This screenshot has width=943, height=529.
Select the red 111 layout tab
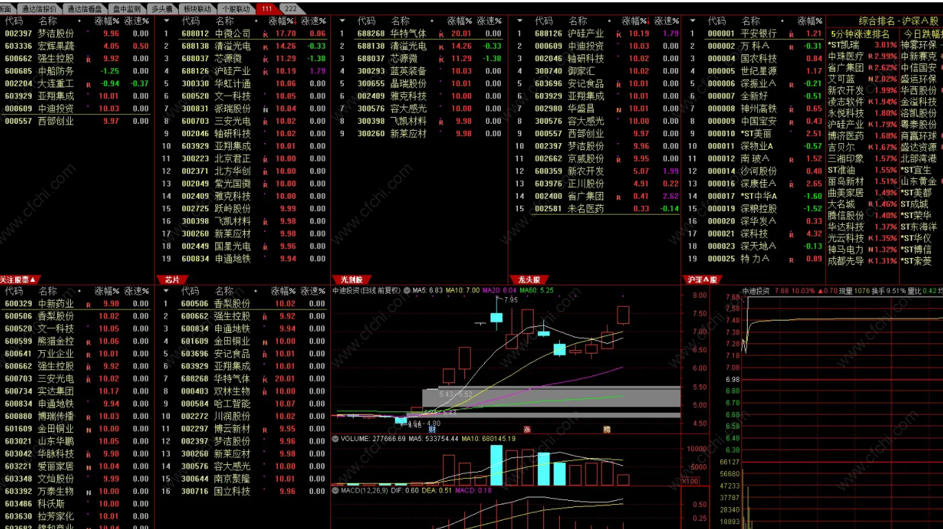(x=267, y=9)
